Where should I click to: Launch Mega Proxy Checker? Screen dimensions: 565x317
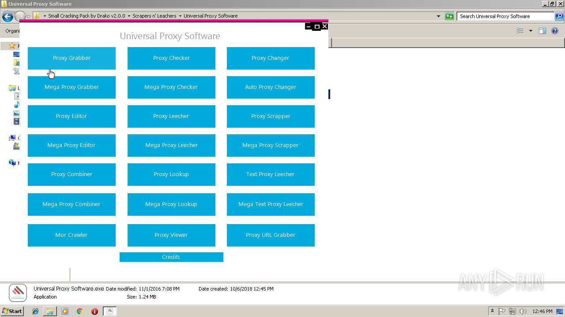pos(171,87)
